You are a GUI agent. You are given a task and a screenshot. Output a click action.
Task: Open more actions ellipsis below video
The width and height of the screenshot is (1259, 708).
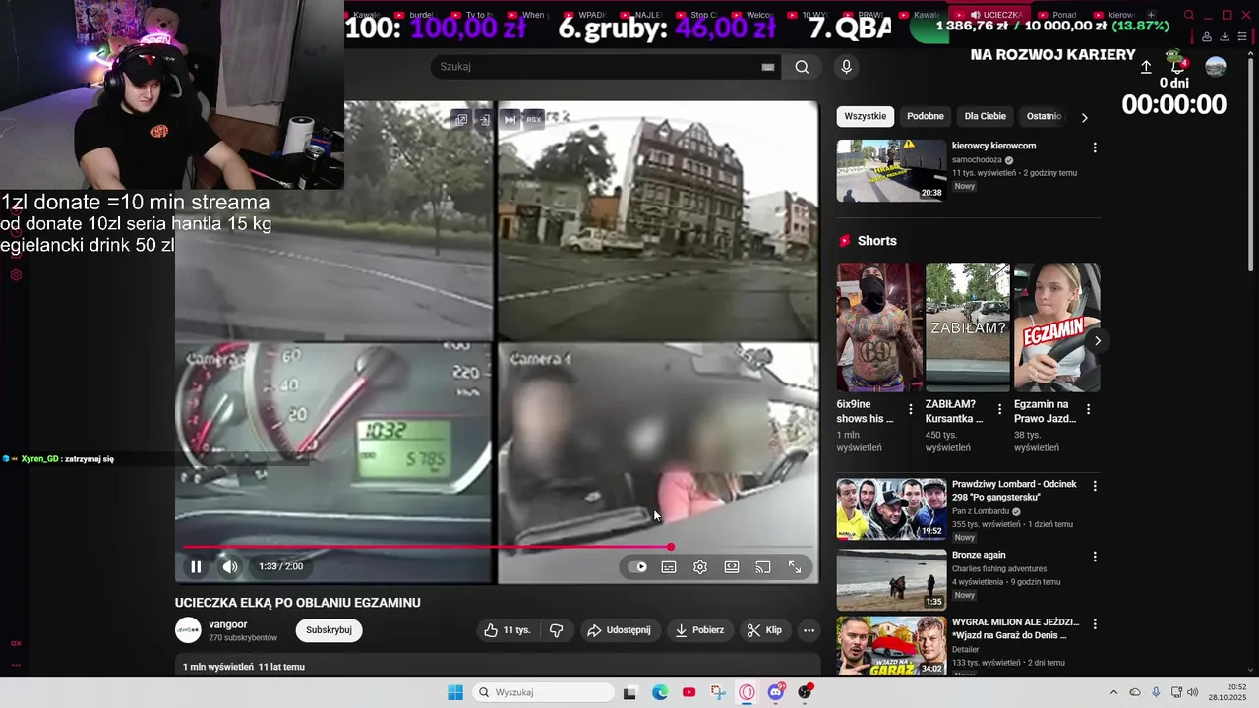809,630
